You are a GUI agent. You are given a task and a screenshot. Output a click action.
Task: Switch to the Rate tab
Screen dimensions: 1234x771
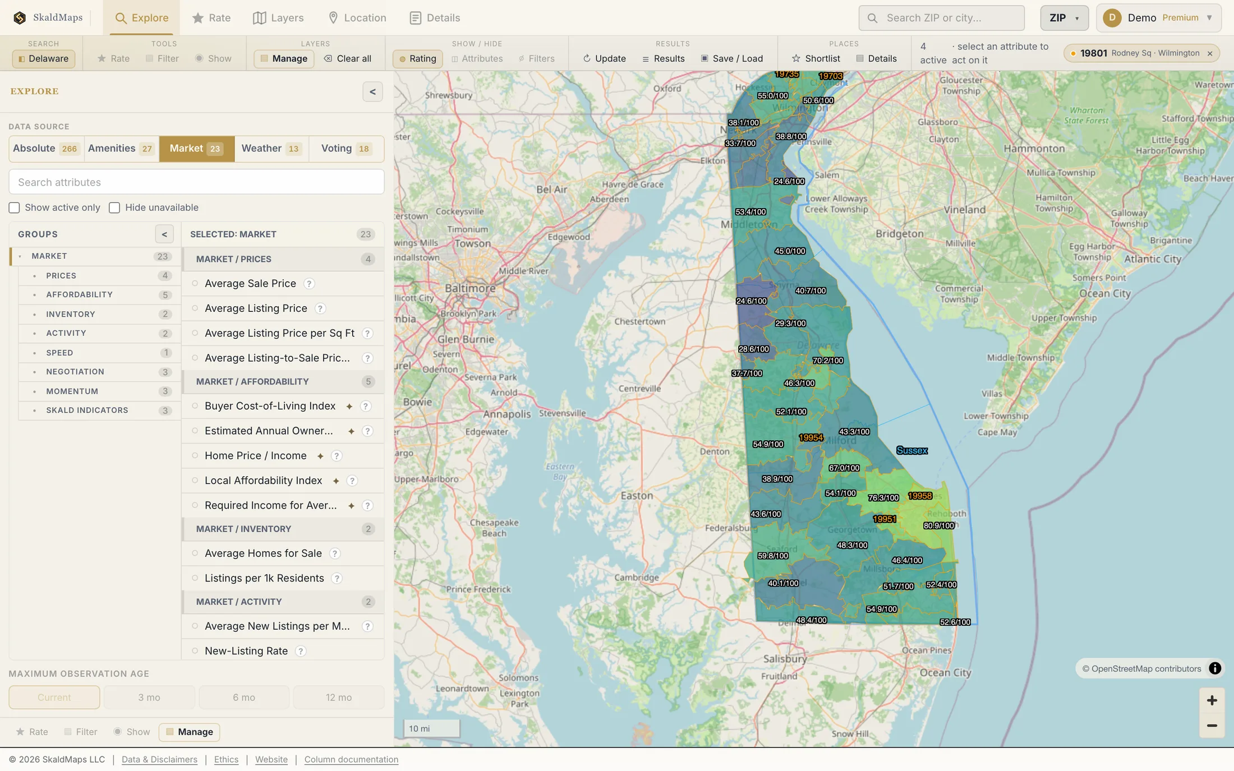tap(211, 18)
